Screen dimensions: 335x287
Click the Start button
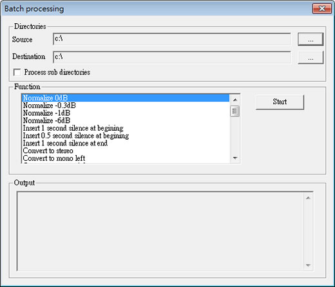point(280,102)
